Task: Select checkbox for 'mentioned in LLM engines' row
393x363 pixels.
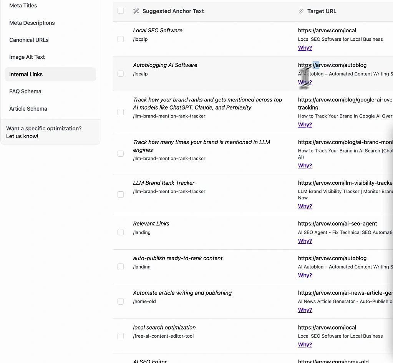Action: pyautogui.click(x=121, y=154)
